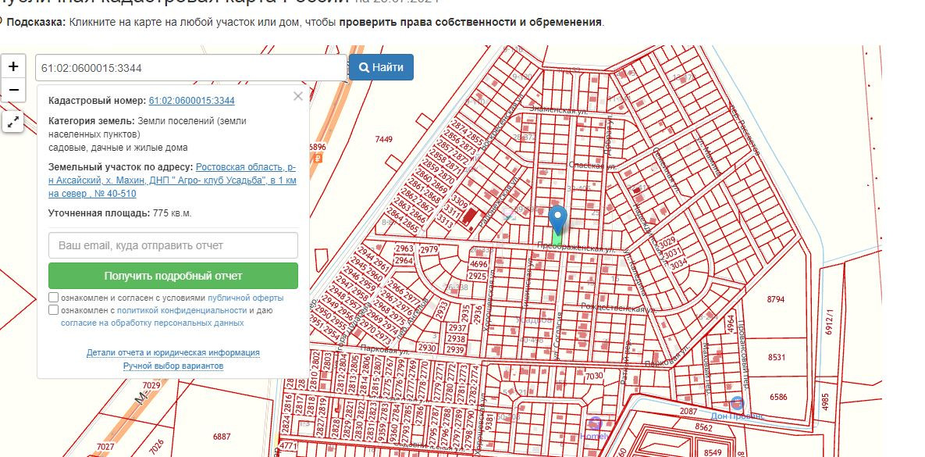Check the политикой конфиденциальности checkbox
The width and height of the screenshot is (925, 457).
tap(54, 310)
